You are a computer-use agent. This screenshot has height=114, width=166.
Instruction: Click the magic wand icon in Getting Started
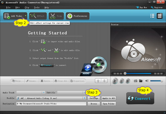coord(44,50)
